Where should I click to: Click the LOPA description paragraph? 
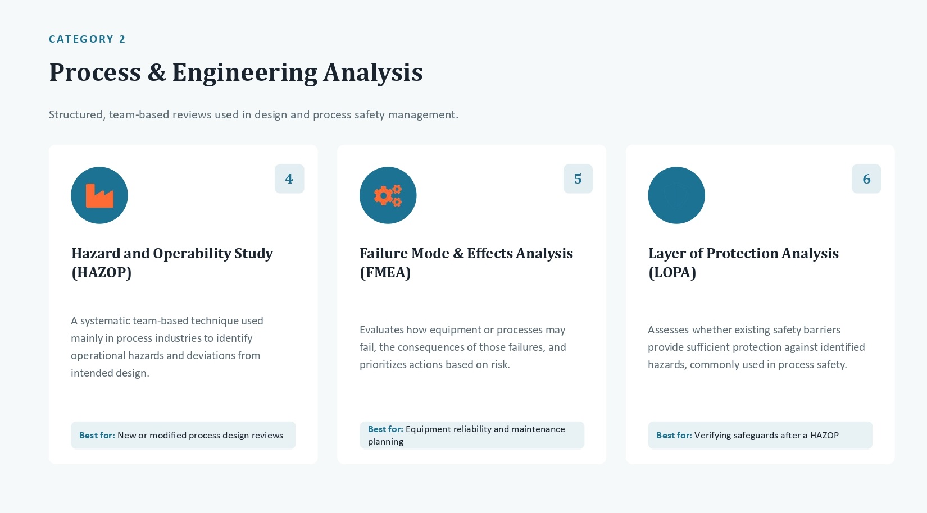point(756,347)
